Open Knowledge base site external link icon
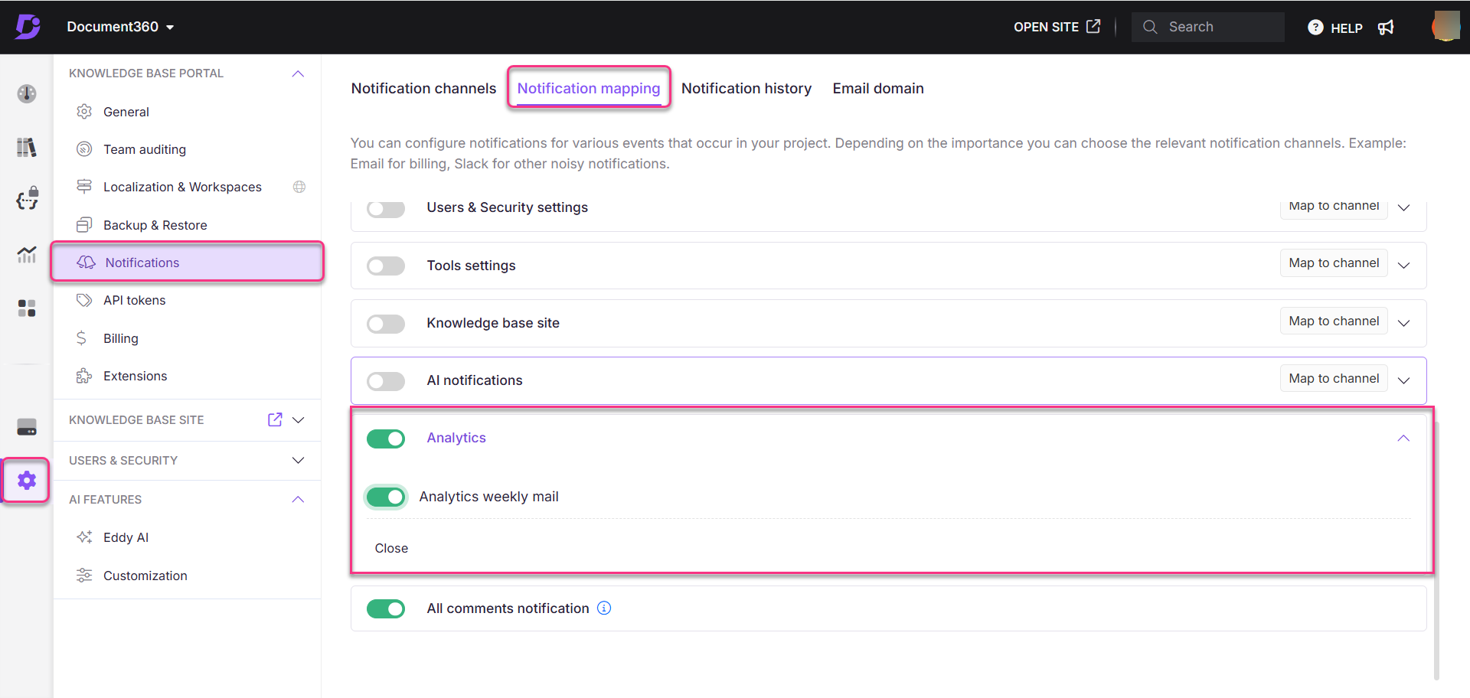Screen dimensions: 1470x698 [275, 419]
